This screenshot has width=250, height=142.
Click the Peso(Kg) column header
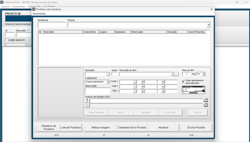click(x=201, y=32)
